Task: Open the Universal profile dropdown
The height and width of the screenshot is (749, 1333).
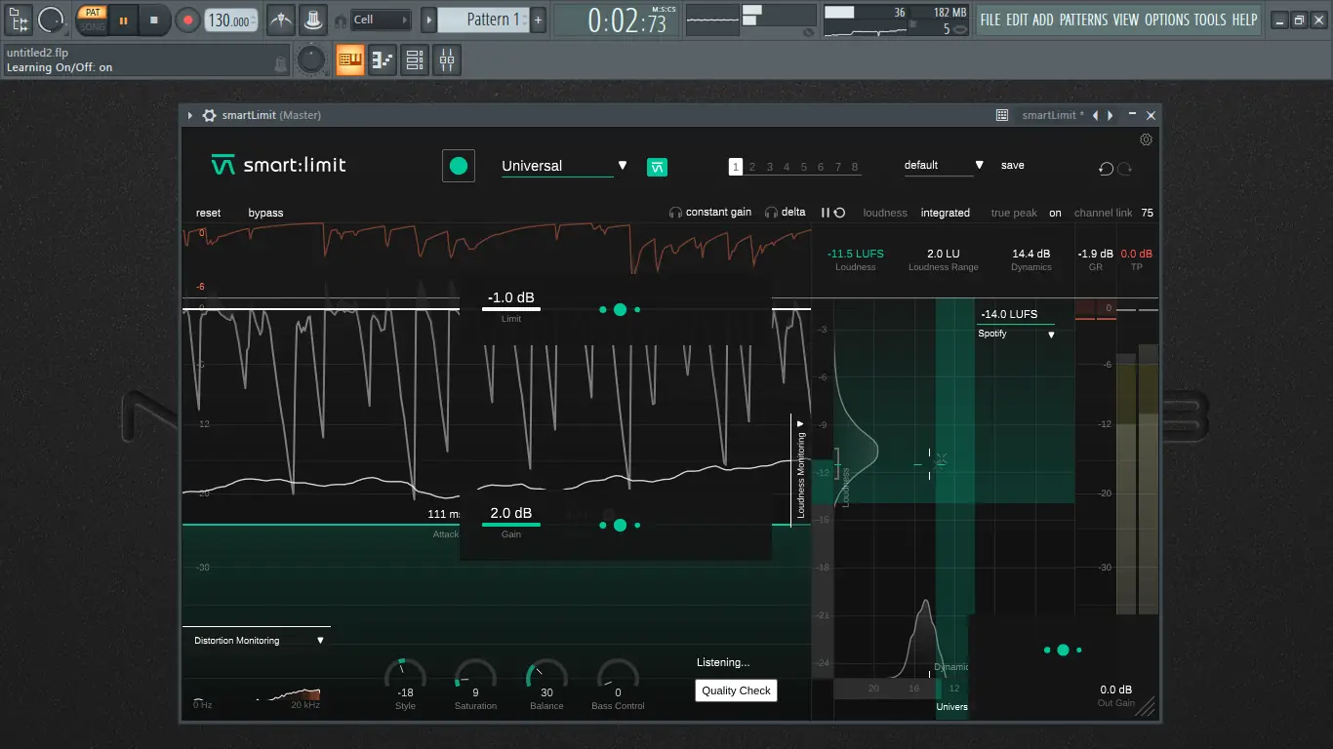Action: click(x=564, y=166)
